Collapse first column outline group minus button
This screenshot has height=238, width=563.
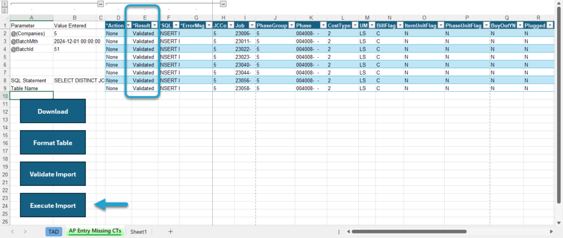[101, 4]
